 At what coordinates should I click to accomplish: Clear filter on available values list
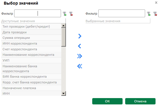point(71,14)
